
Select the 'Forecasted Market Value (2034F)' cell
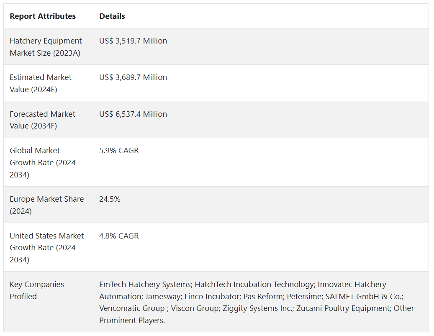(43, 120)
